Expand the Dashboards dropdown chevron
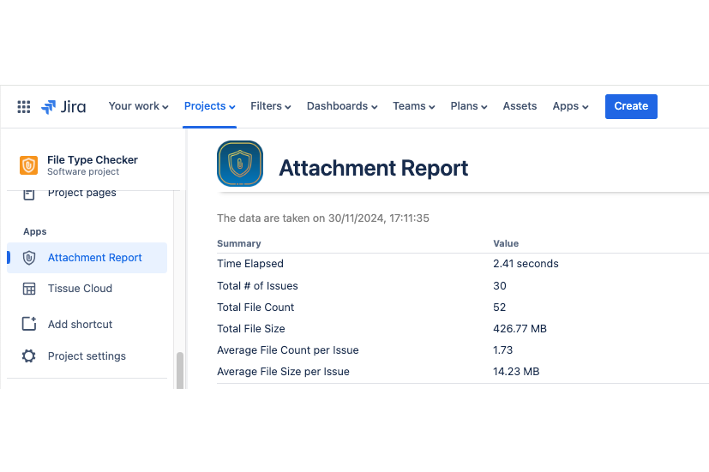709x472 pixels. point(375,107)
